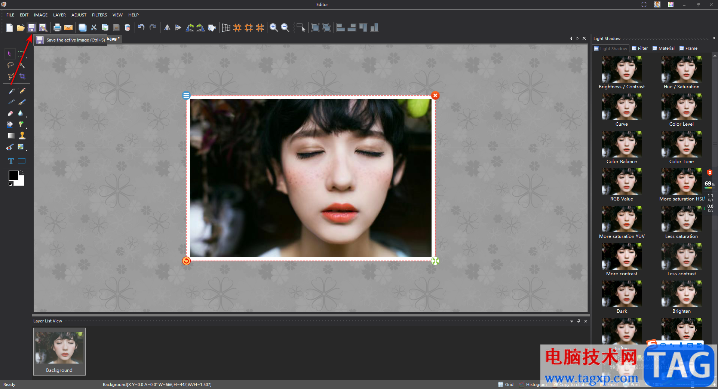Open an image with the folder icon
This screenshot has height=389, width=718.
click(x=21, y=28)
